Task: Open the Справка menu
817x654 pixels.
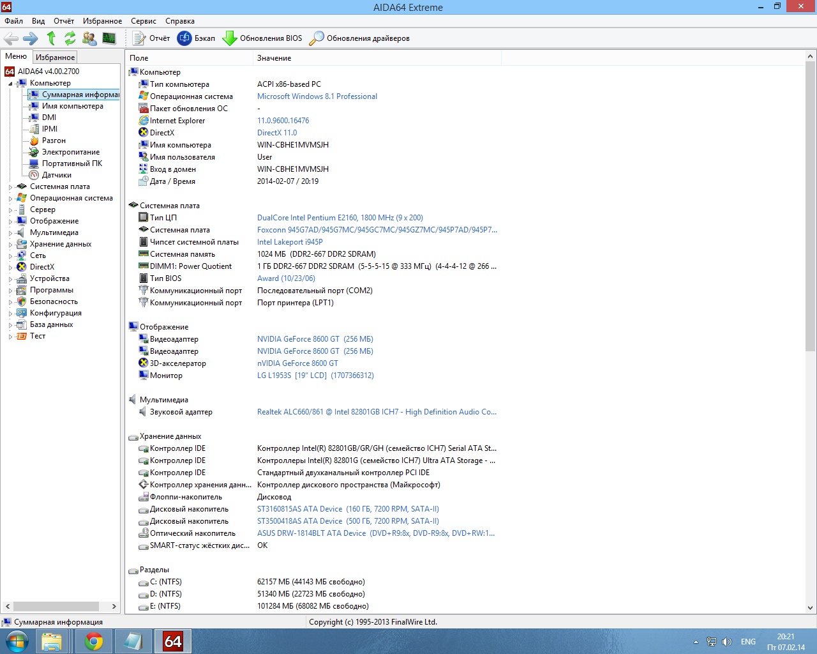Action: (x=180, y=21)
